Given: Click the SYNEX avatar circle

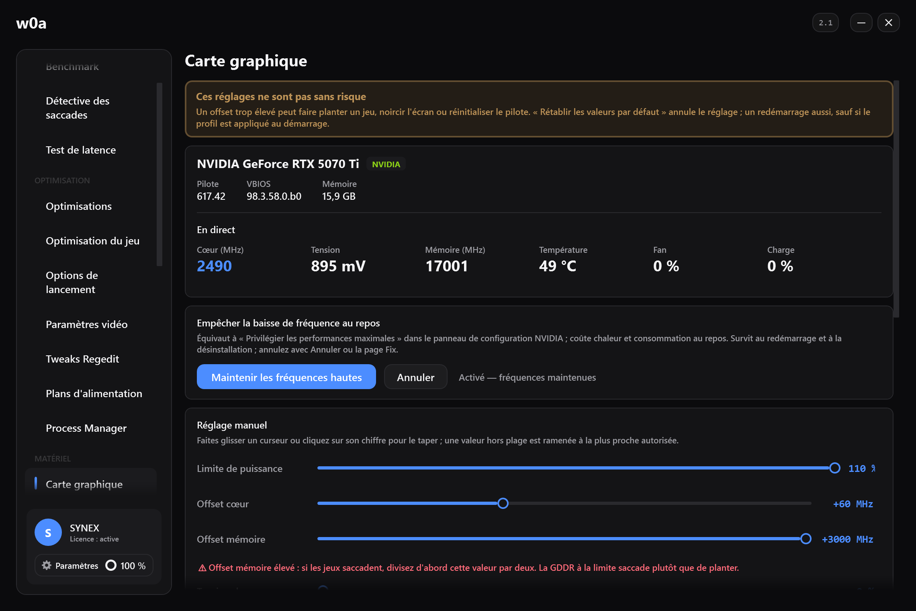Looking at the screenshot, I should [x=48, y=532].
